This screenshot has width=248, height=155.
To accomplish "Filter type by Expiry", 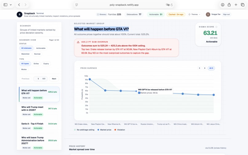I will 46,64.
